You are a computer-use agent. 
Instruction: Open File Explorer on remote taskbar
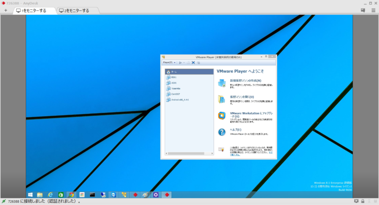pyautogui.click(x=40, y=195)
